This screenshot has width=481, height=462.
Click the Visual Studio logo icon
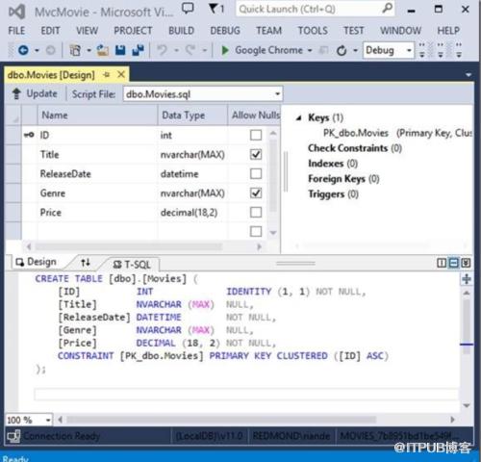point(17,12)
